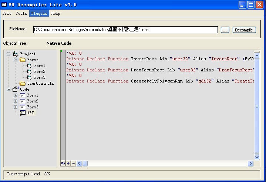Minimize the VB Decompiler window

pyautogui.click(x=242, y=4)
